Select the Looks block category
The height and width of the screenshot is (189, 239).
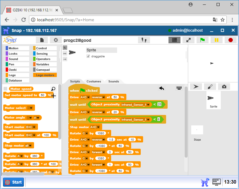(17, 53)
